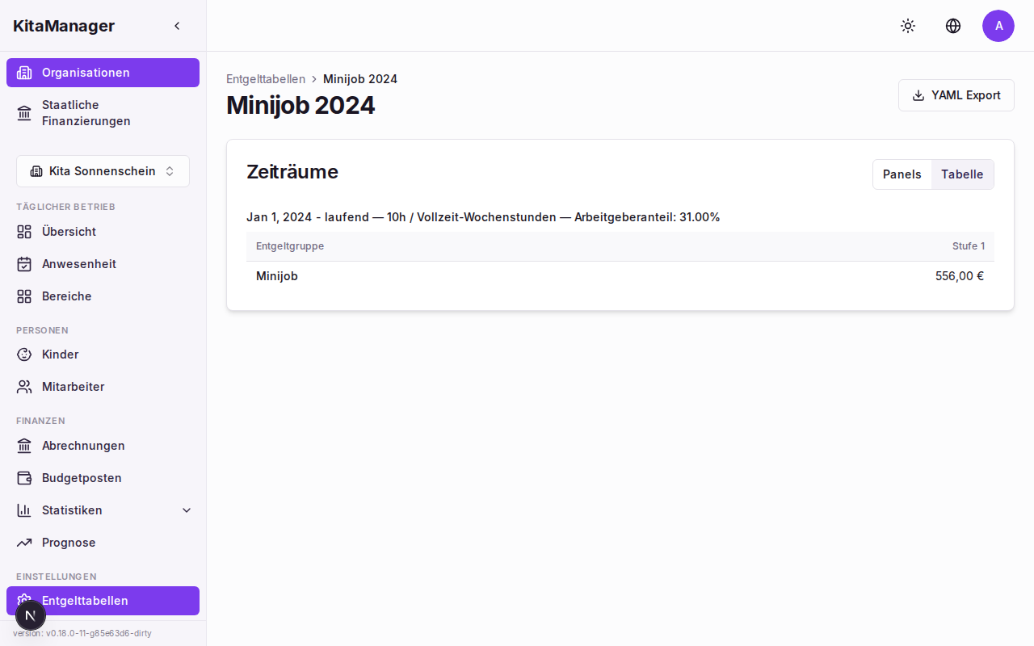Open the Kita Sonnenschein organisation selector
The width and height of the screenshot is (1034, 646).
[103, 171]
